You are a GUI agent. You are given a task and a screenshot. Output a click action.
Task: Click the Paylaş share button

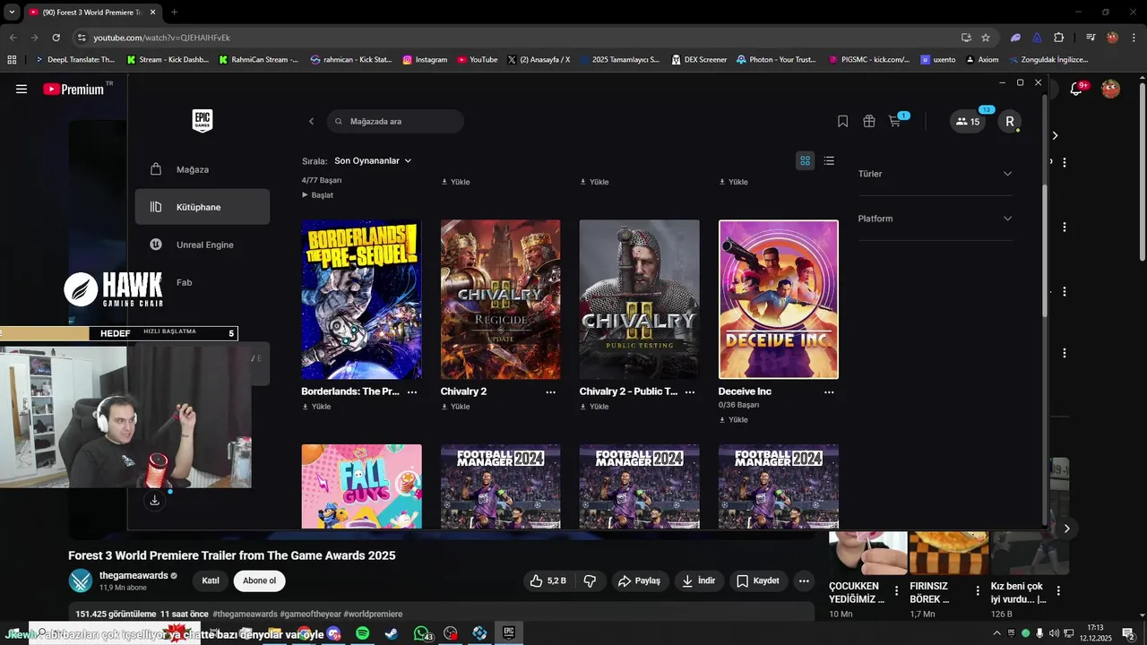(639, 580)
